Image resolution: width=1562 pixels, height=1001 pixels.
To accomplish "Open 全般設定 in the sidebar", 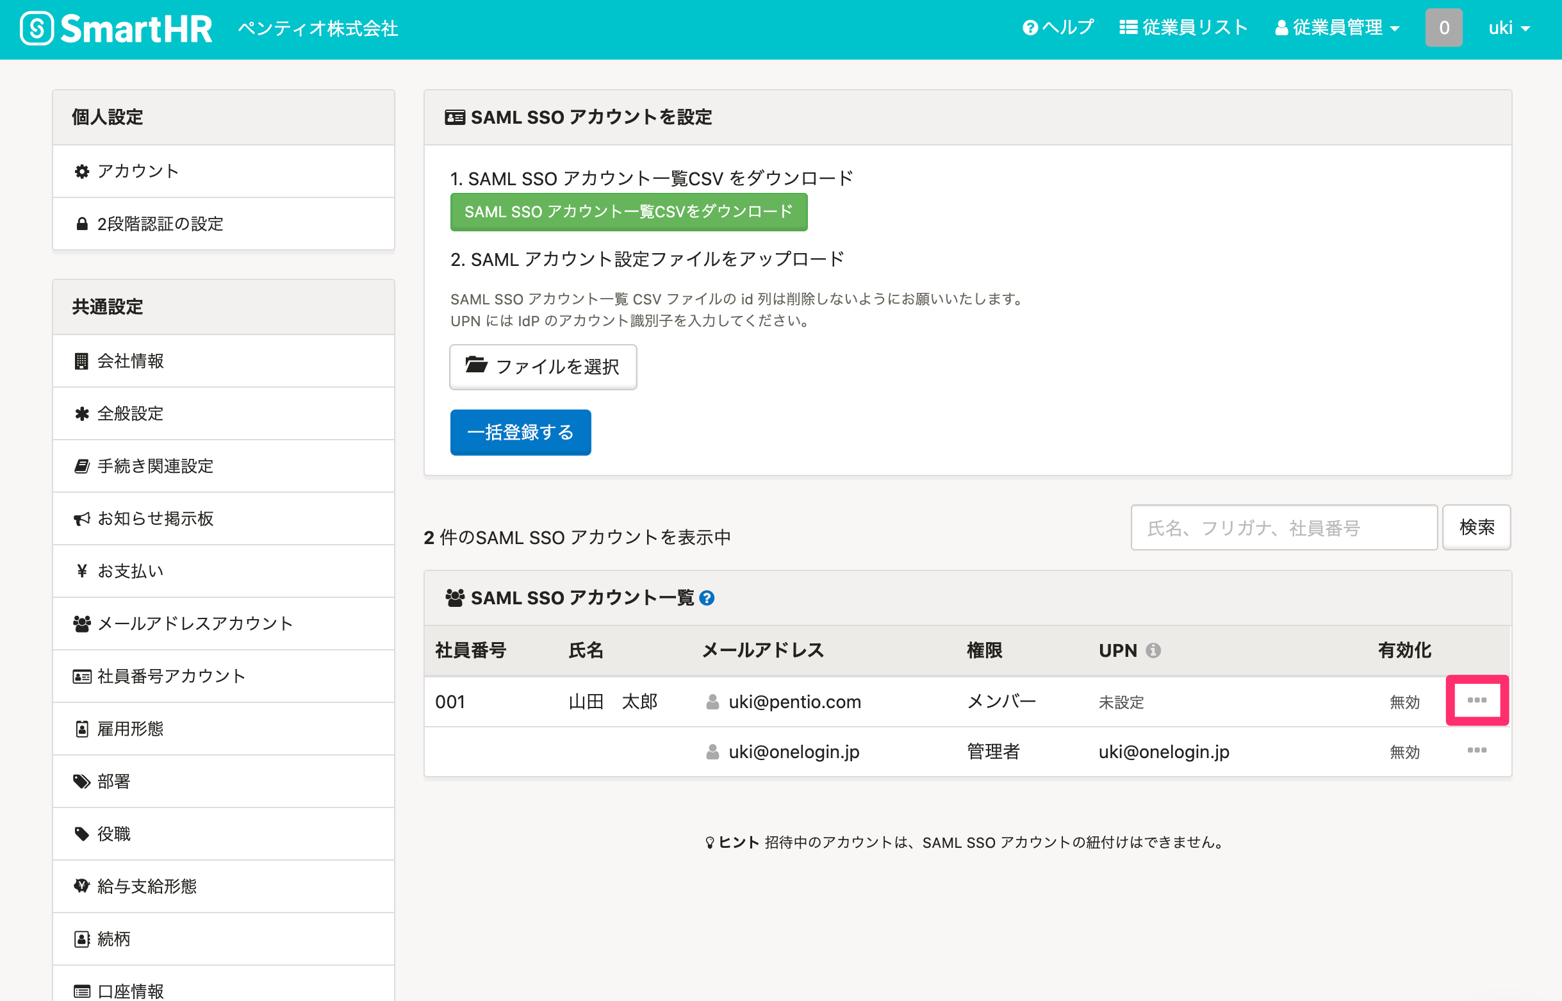I will pos(224,413).
